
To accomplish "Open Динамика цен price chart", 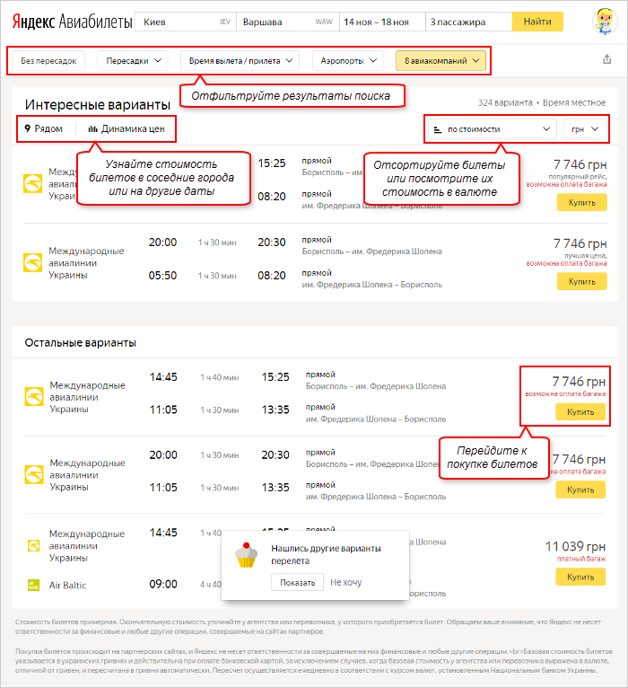I will point(126,128).
